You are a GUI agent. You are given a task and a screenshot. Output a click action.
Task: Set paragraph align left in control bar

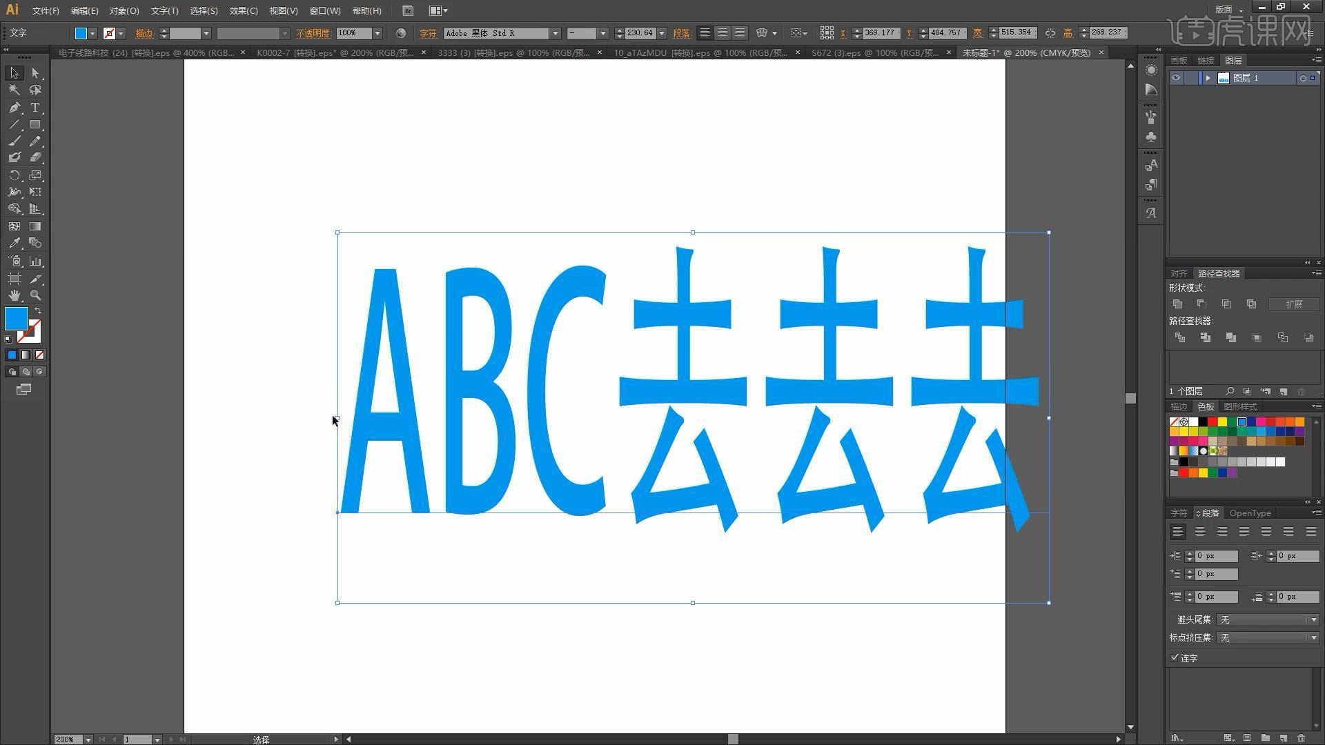[x=705, y=33]
